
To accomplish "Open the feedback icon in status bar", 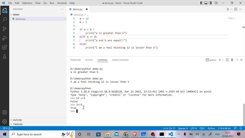I will click(235, 128).
